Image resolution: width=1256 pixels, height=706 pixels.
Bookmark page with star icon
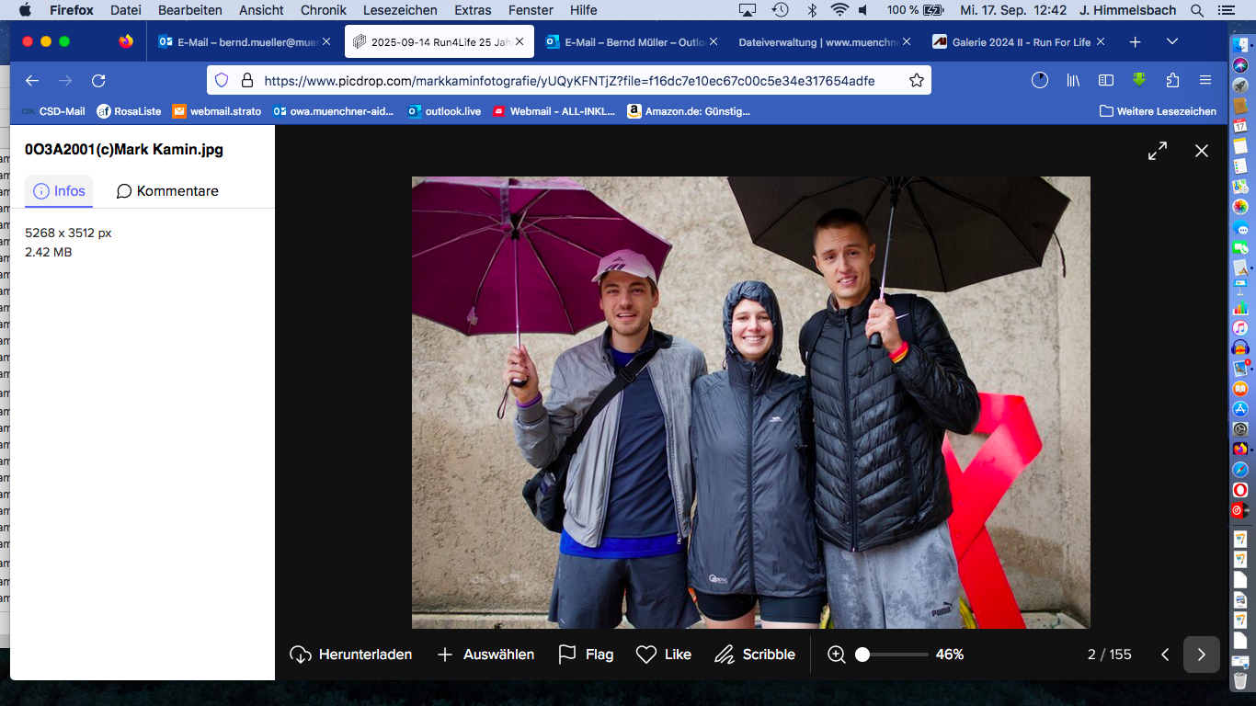916,81
